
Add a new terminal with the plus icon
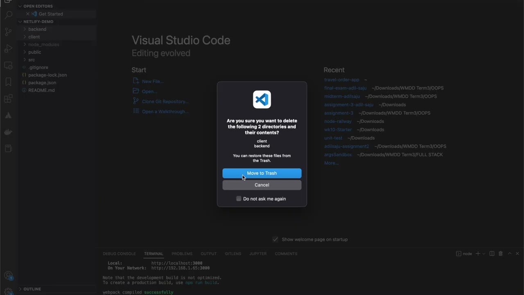[x=477, y=254]
